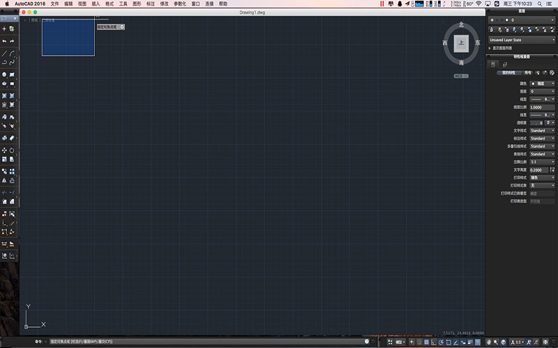Viewport: 558px width, 348px height.
Task: Select the Arc tool
Action: click(12, 54)
